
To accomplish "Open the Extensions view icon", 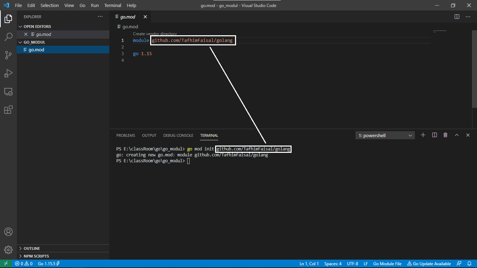I will pos(8,110).
